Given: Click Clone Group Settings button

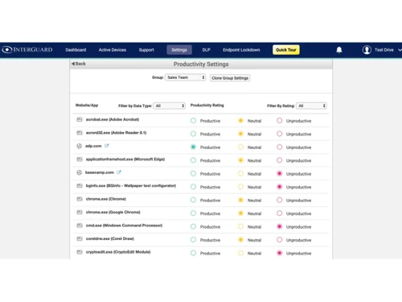Looking at the screenshot, I should coord(230,78).
